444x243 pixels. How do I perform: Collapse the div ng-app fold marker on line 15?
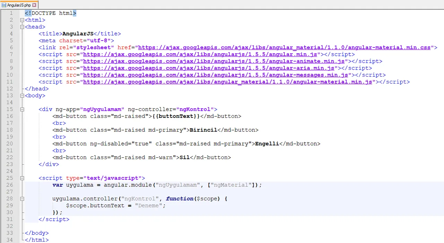[x=22, y=110]
